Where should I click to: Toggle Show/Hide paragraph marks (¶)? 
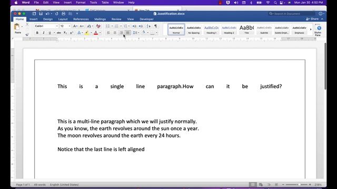point(156,26)
